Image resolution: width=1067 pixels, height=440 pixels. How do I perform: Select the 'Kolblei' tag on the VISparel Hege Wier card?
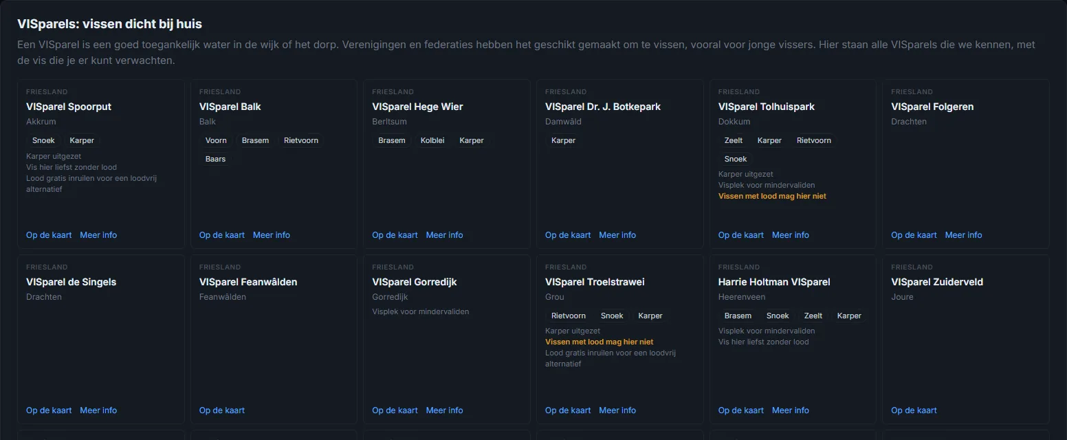(x=432, y=140)
